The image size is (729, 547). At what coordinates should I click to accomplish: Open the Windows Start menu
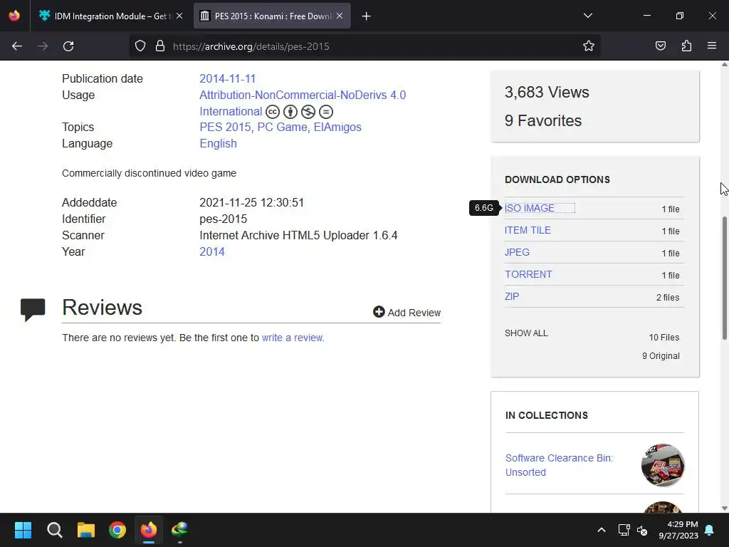point(23,530)
